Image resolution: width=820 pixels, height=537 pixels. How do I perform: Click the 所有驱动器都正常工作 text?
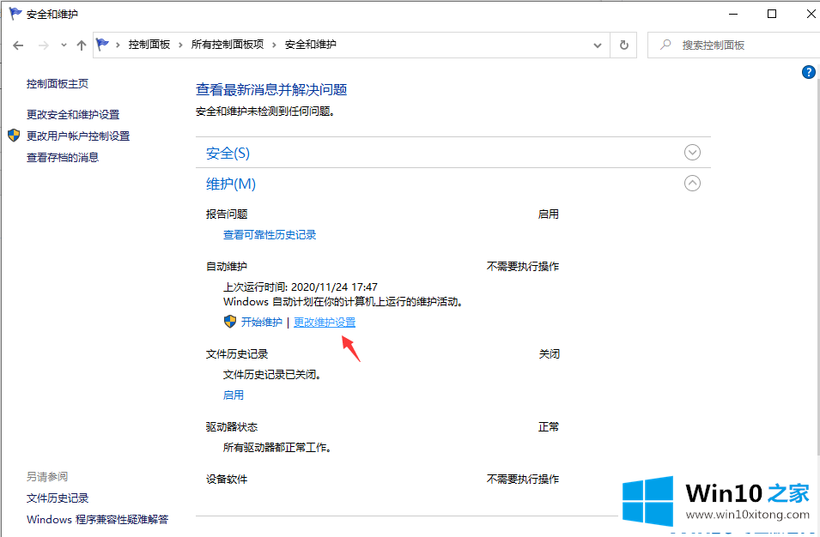[277, 448]
